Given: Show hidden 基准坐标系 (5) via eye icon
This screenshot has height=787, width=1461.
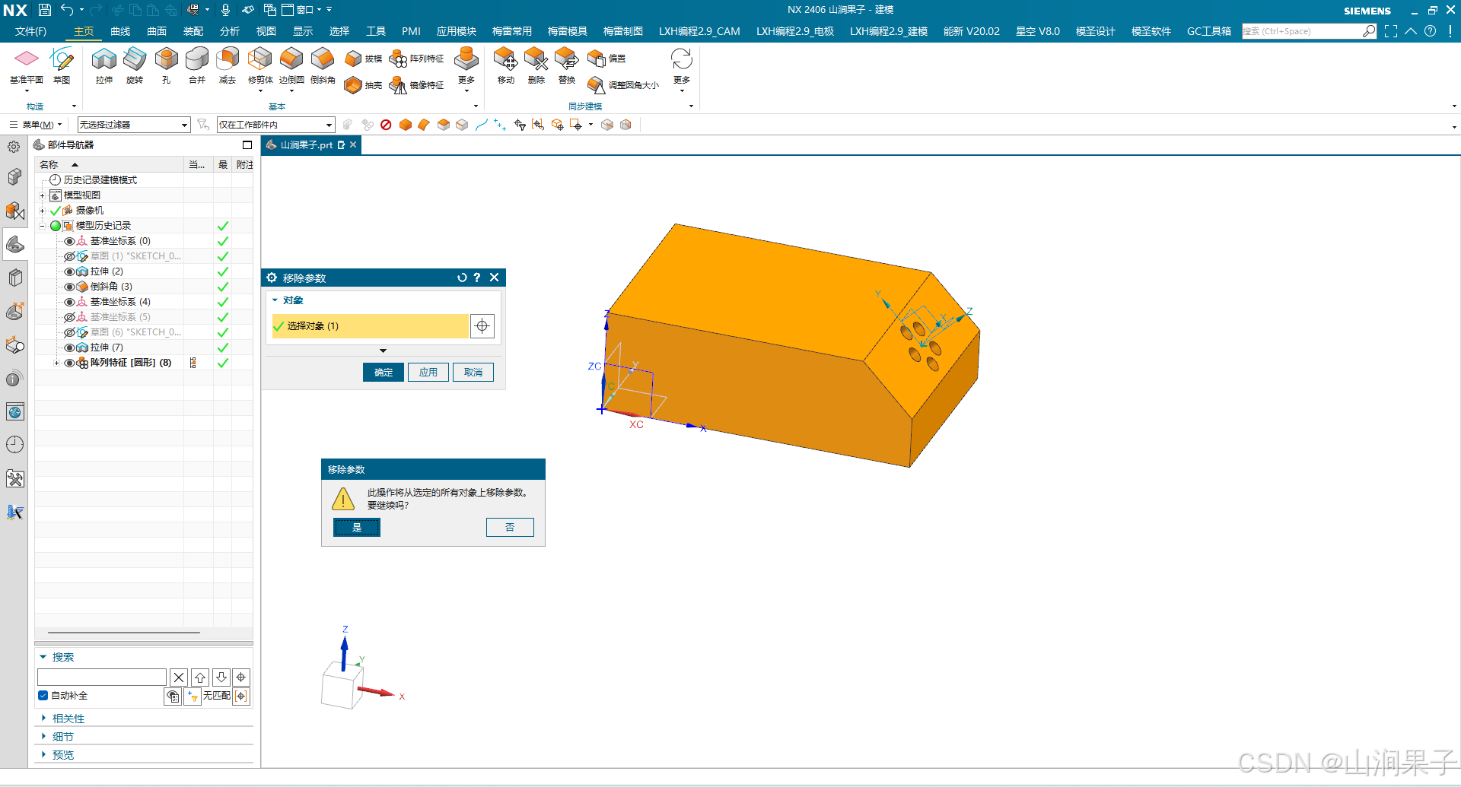Looking at the screenshot, I should 69,317.
